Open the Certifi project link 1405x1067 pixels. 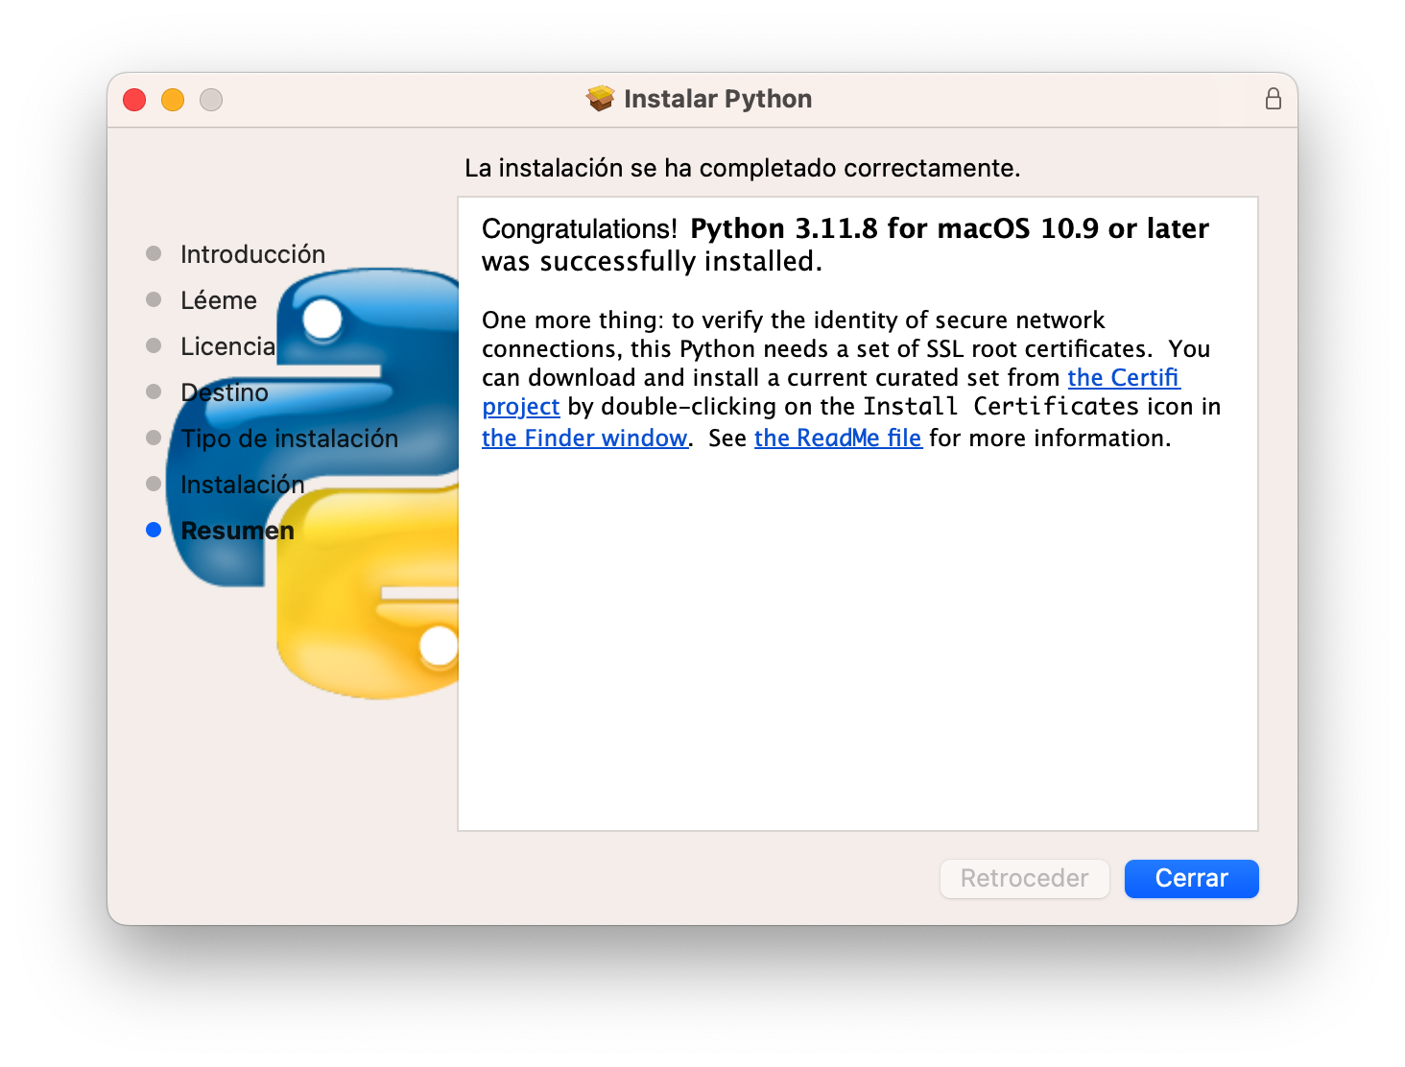click(1124, 378)
